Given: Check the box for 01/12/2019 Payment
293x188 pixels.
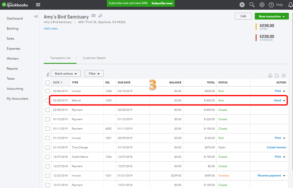Looking at the screenshot, I should [48, 119].
